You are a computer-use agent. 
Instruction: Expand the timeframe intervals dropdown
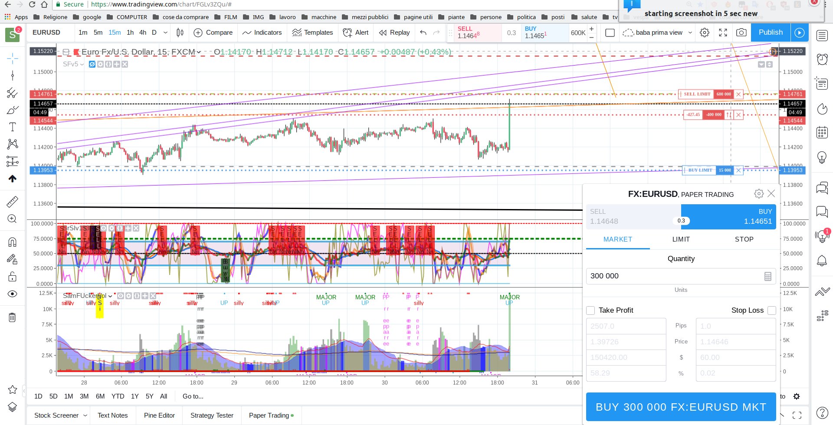tap(165, 33)
